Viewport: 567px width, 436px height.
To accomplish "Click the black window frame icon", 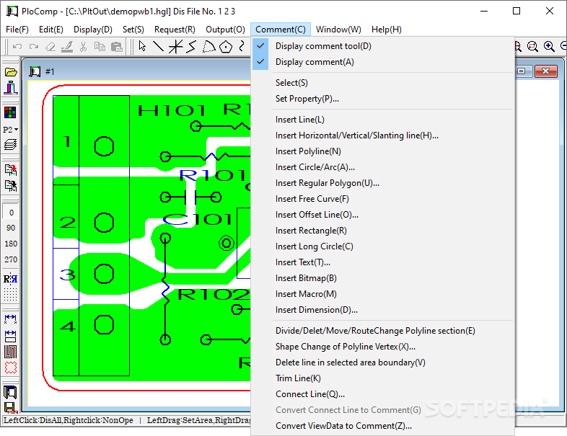I will point(10,392).
